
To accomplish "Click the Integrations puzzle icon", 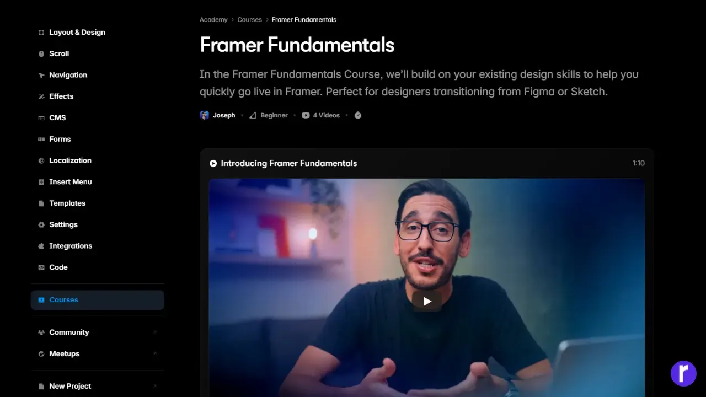I will (41, 246).
